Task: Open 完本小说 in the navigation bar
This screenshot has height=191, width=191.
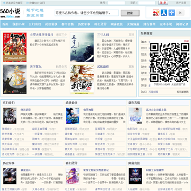Action: click(166, 24)
